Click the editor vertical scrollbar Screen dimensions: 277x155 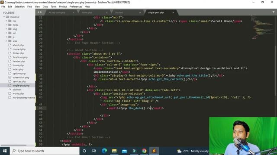(x=276, y=70)
